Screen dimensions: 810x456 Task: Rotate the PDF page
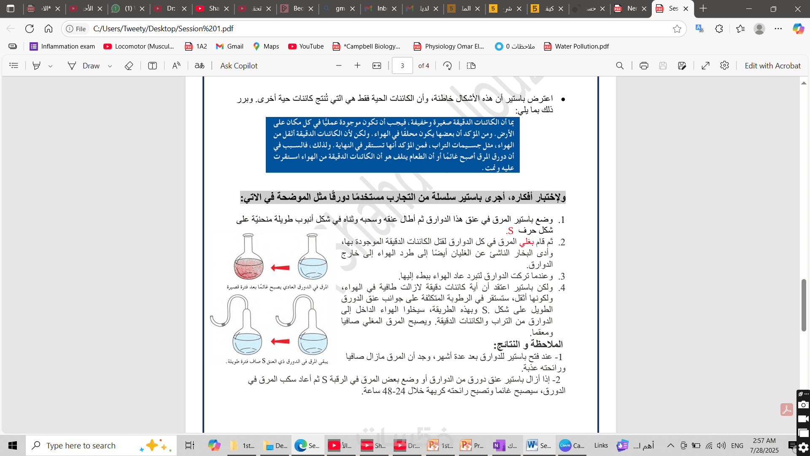(x=448, y=65)
